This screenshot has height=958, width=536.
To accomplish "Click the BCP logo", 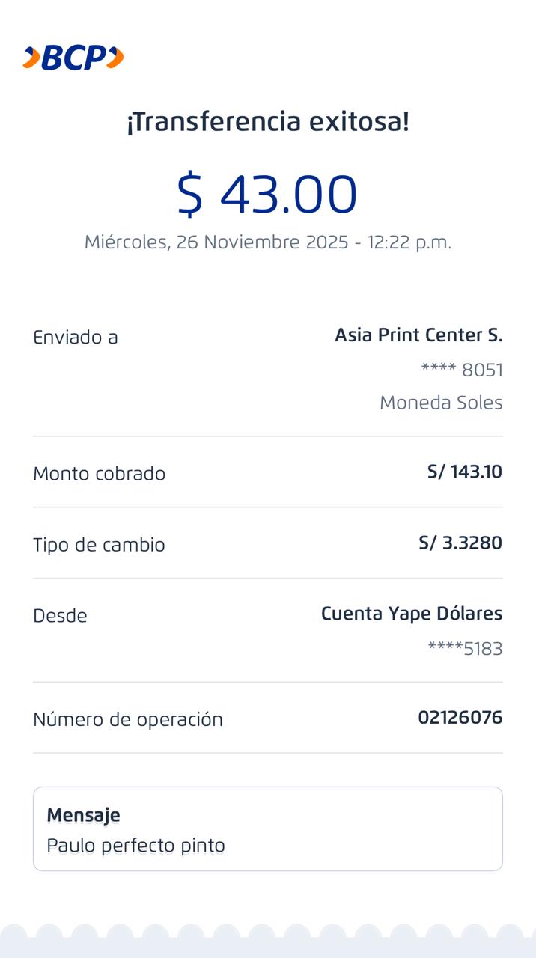I will point(73,58).
